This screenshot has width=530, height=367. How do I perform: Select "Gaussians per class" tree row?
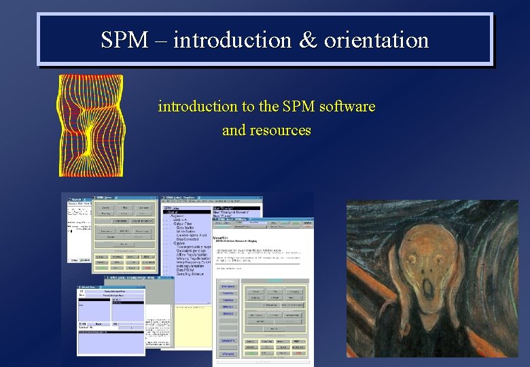pos(191,251)
